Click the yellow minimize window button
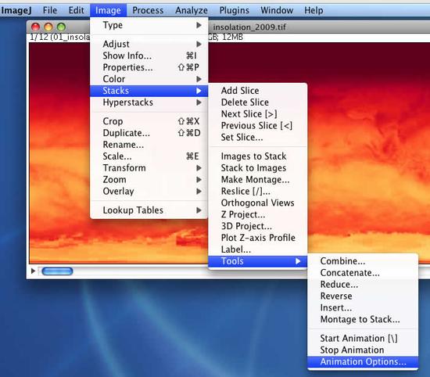 [48, 27]
